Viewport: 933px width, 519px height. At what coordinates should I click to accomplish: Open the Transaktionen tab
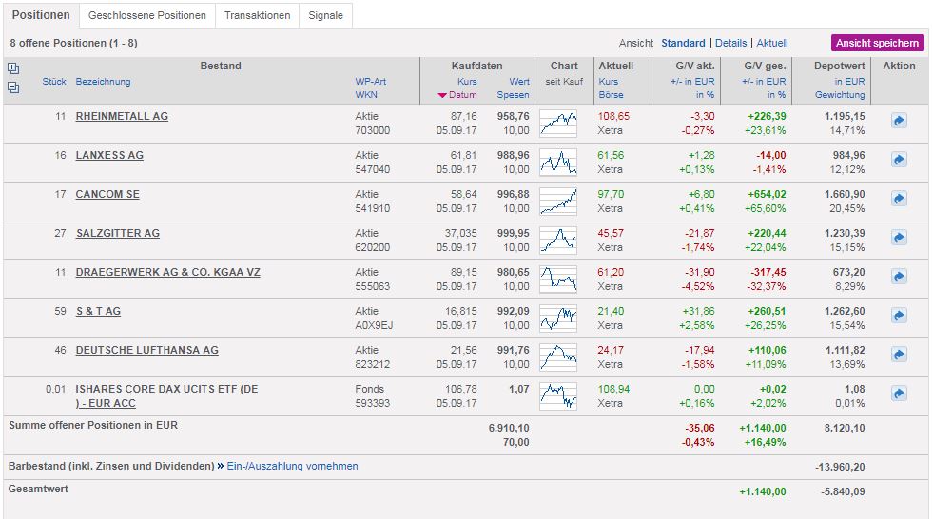pyautogui.click(x=257, y=15)
